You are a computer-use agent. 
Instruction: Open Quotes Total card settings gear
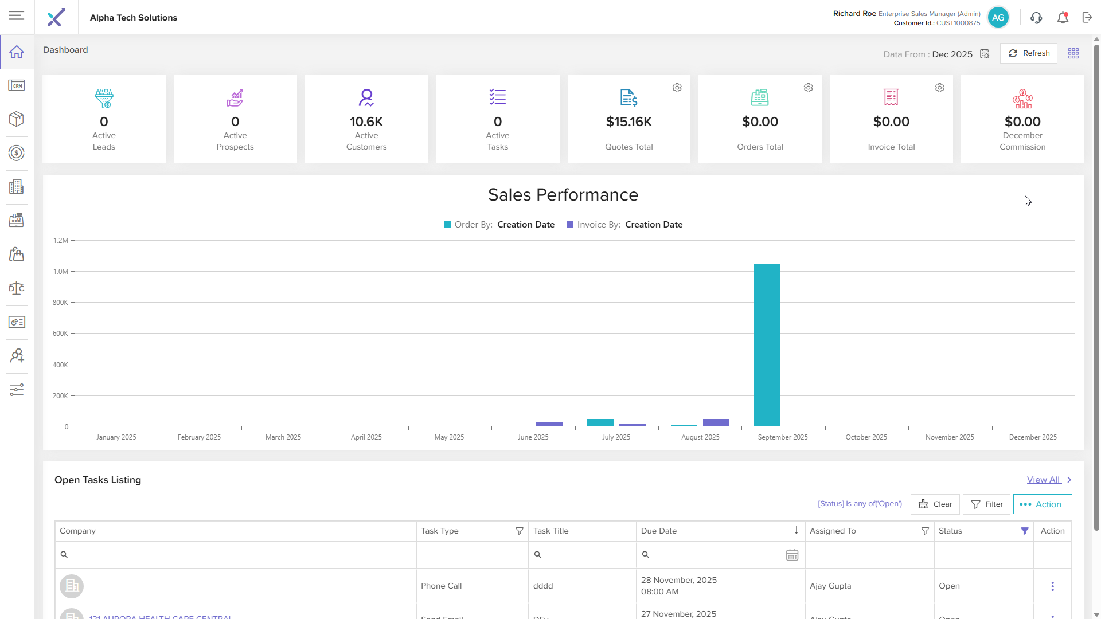pyautogui.click(x=677, y=88)
